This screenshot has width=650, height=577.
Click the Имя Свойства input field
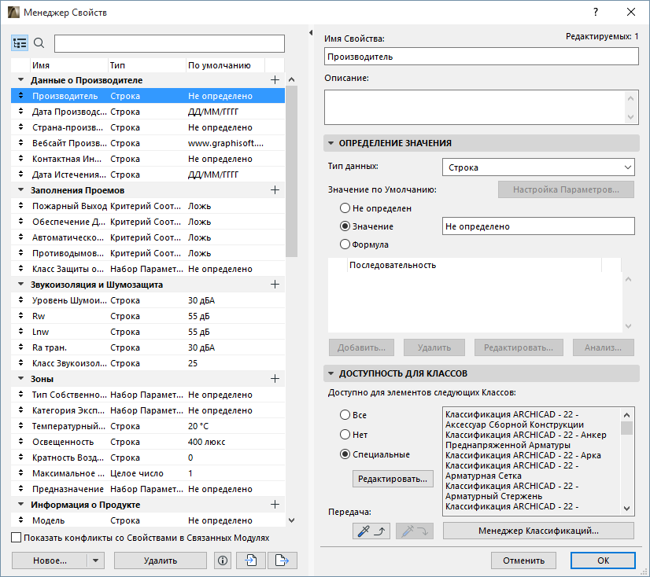click(x=482, y=57)
